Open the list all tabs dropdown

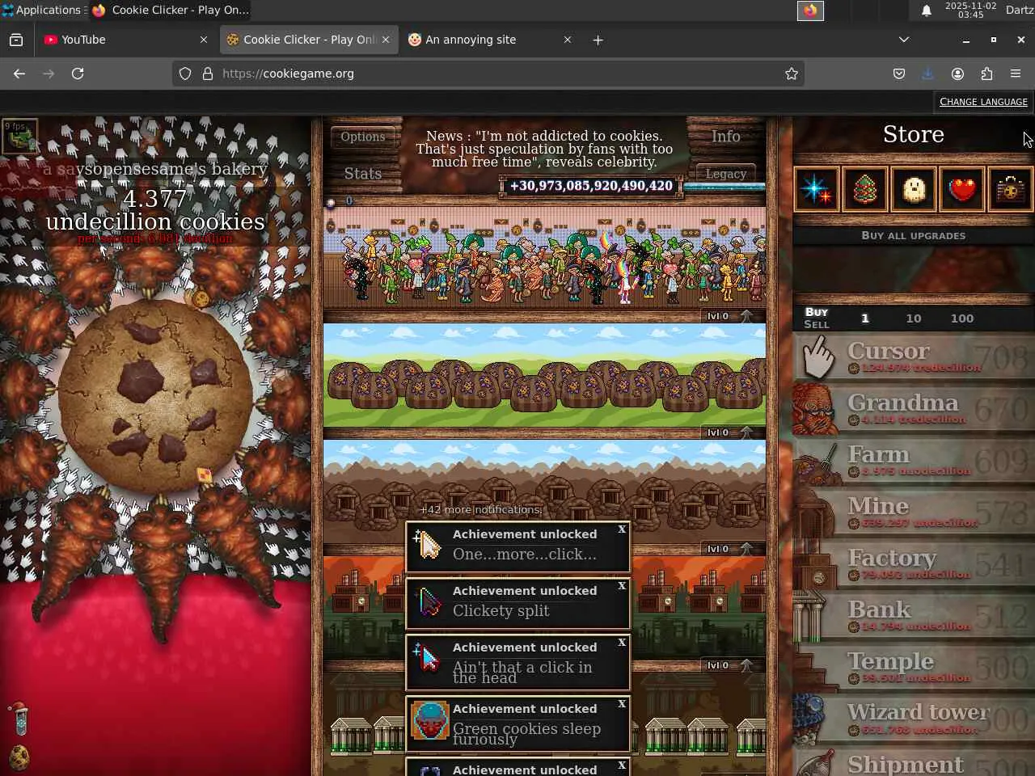click(x=904, y=40)
